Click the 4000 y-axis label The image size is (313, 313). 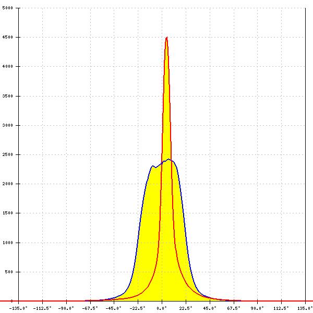tap(7, 66)
